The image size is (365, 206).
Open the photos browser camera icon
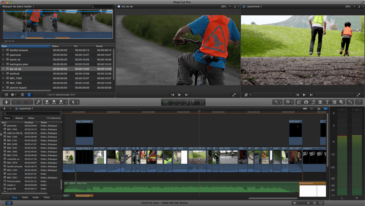[x=306, y=102]
